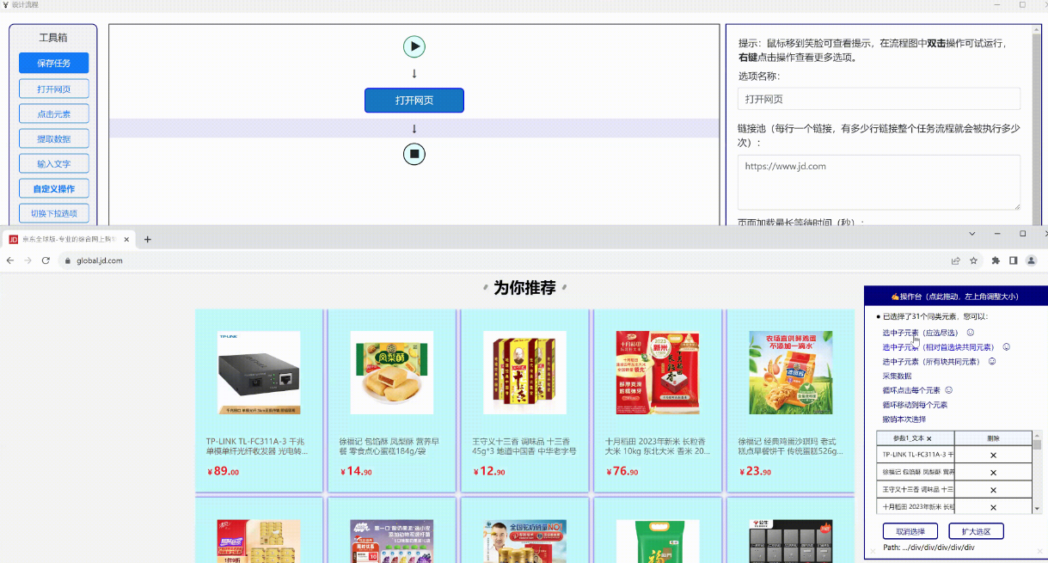Click the 十月稻田 2023年新米 product title
The image size is (1048, 563).
658,446
